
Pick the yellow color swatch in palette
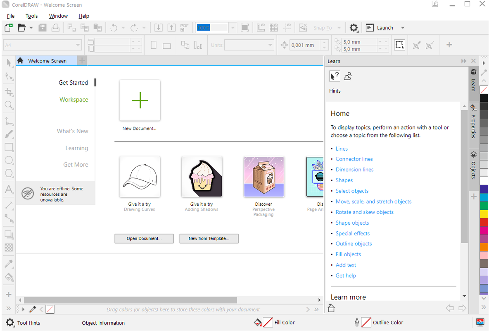[x=484, y=214]
